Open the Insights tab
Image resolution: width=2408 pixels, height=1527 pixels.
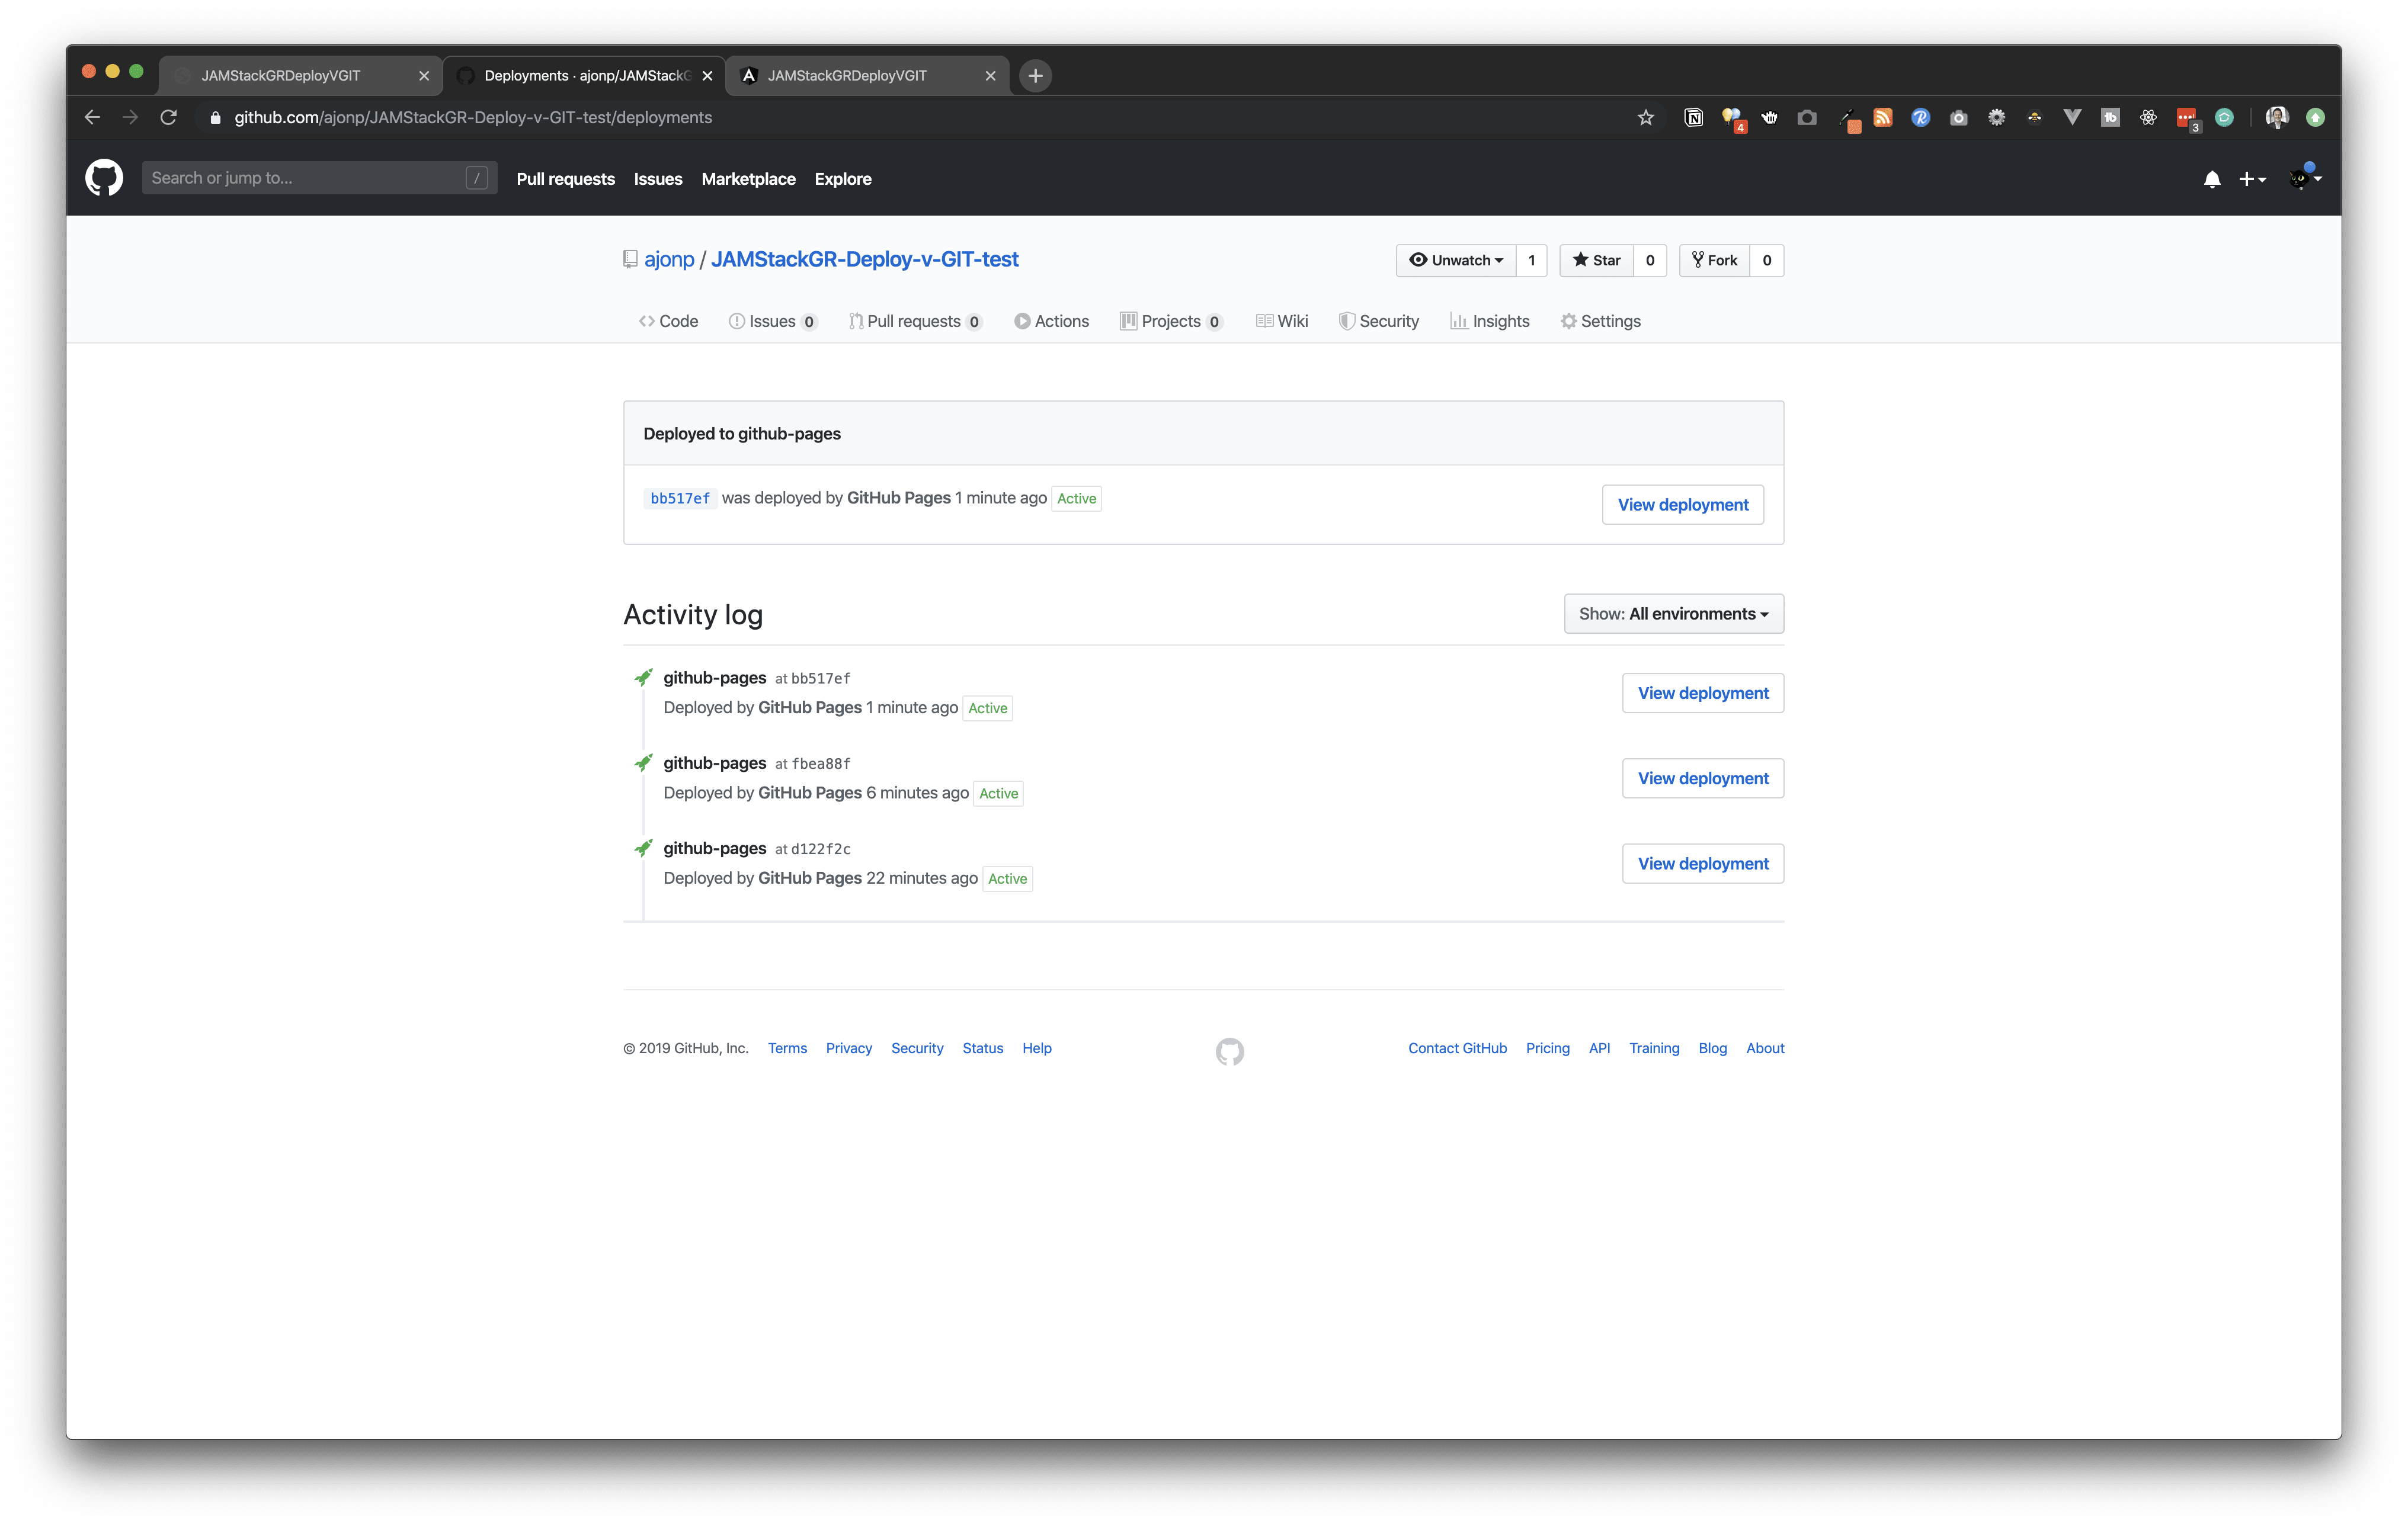pos(1489,321)
